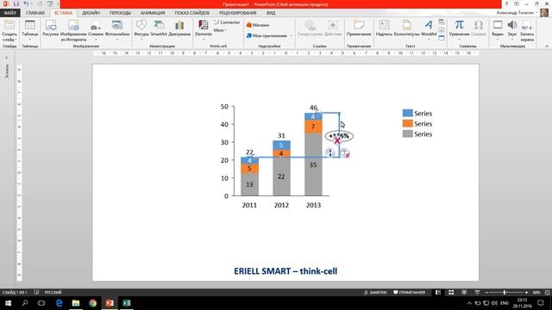Open the think-cell More dropdown
The image size is (552, 310).
coord(220,30)
